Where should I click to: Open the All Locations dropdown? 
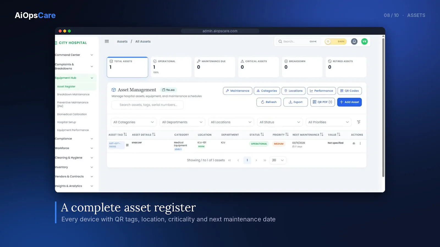[x=231, y=122]
